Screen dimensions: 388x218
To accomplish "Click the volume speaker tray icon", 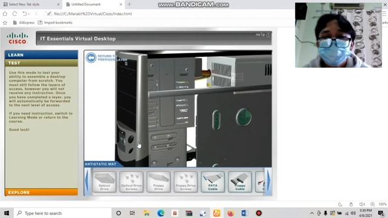I will click(x=353, y=213).
